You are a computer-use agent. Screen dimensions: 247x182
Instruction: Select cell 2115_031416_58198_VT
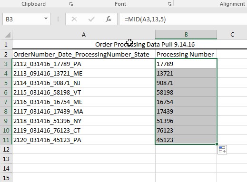point(84,92)
